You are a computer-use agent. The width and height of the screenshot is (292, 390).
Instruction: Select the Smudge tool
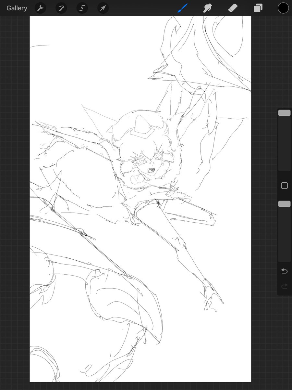coord(207,8)
